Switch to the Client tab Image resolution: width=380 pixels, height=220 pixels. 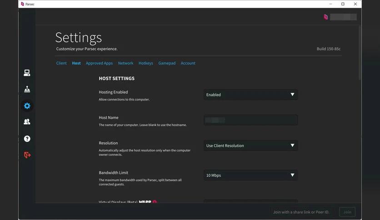[61, 63]
